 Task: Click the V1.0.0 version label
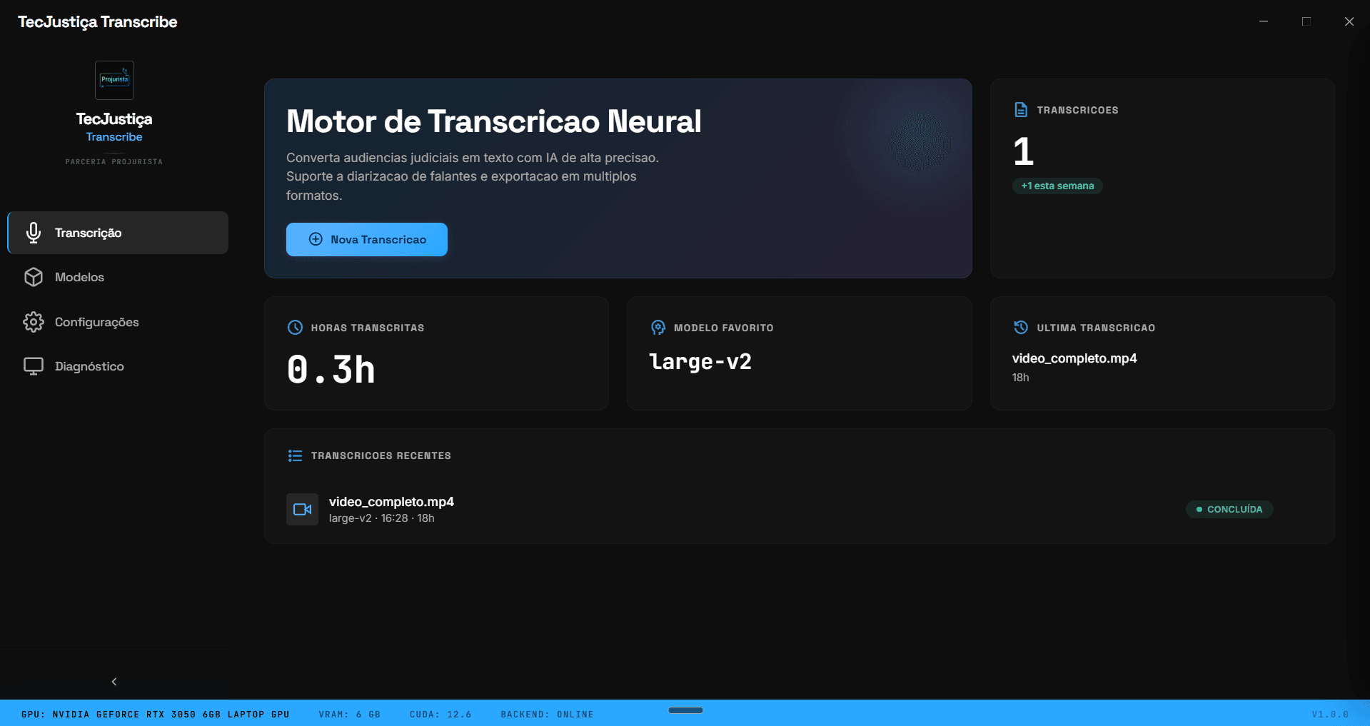1330,714
